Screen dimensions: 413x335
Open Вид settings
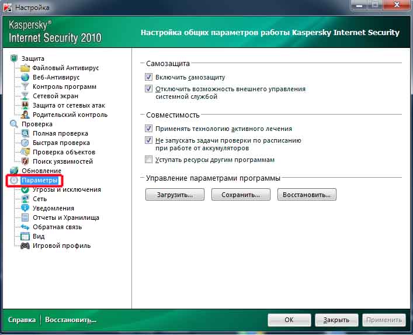[39, 236]
